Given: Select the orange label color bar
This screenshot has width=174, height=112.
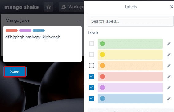Looking at the screenshot, I should click(130, 66).
